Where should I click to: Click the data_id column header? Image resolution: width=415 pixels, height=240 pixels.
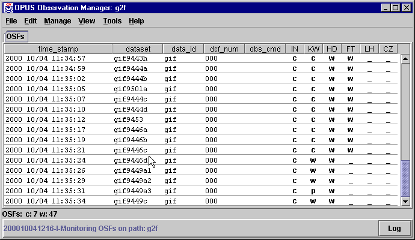pos(183,49)
